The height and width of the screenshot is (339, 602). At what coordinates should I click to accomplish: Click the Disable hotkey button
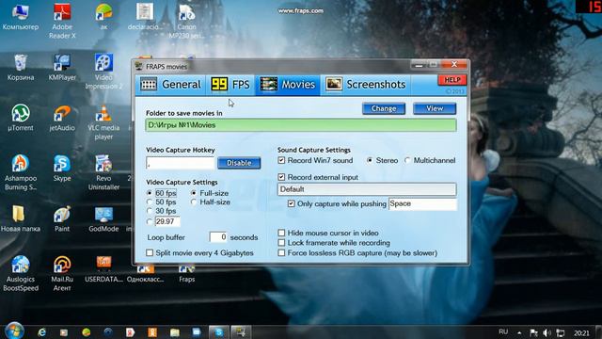pyautogui.click(x=239, y=163)
